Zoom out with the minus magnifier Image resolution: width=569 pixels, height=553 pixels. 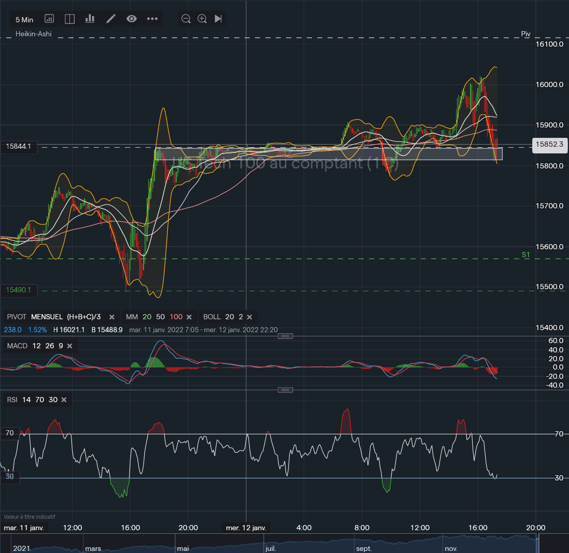click(x=186, y=19)
